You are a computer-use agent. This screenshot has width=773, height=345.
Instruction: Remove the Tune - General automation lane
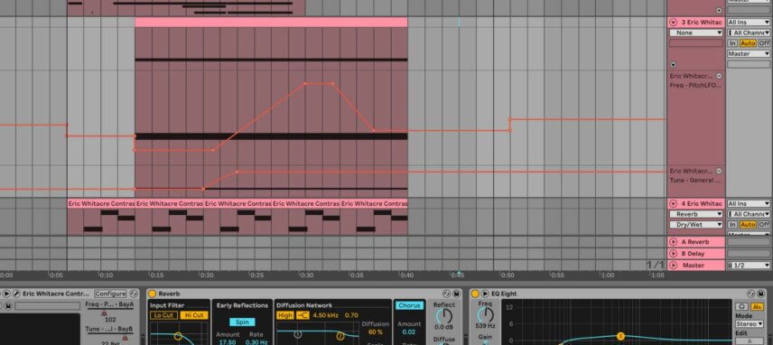[719, 171]
